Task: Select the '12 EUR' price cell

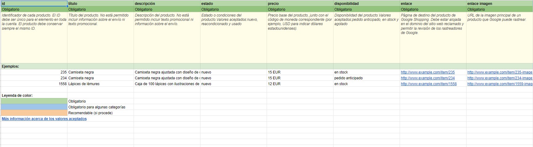Action: pyautogui.click(x=300, y=84)
